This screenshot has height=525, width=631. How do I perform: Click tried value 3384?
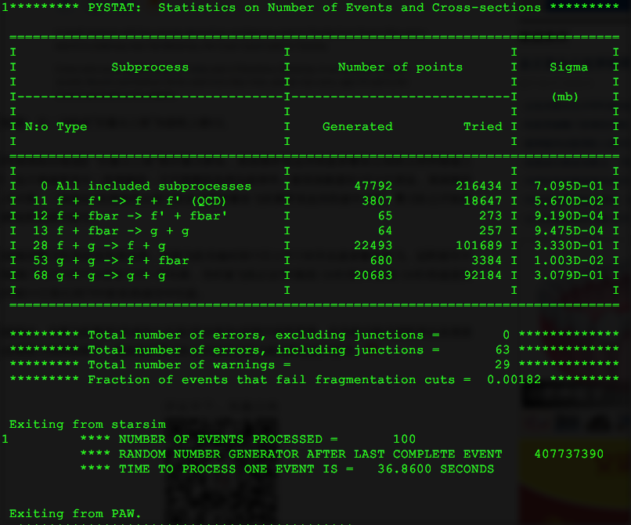(x=486, y=261)
